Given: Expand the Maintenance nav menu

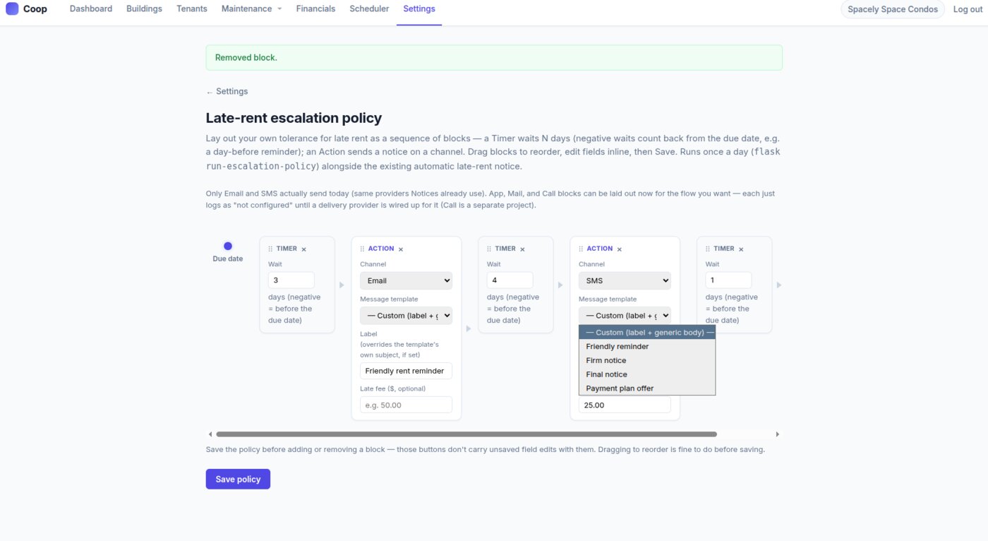Looking at the screenshot, I should click(x=251, y=9).
